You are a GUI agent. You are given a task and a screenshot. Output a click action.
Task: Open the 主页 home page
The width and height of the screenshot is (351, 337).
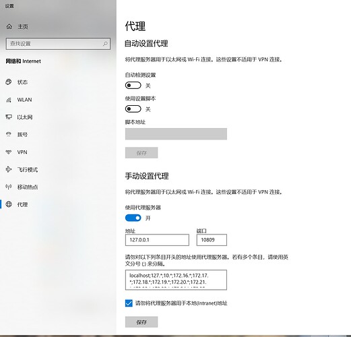coord(23,26)
